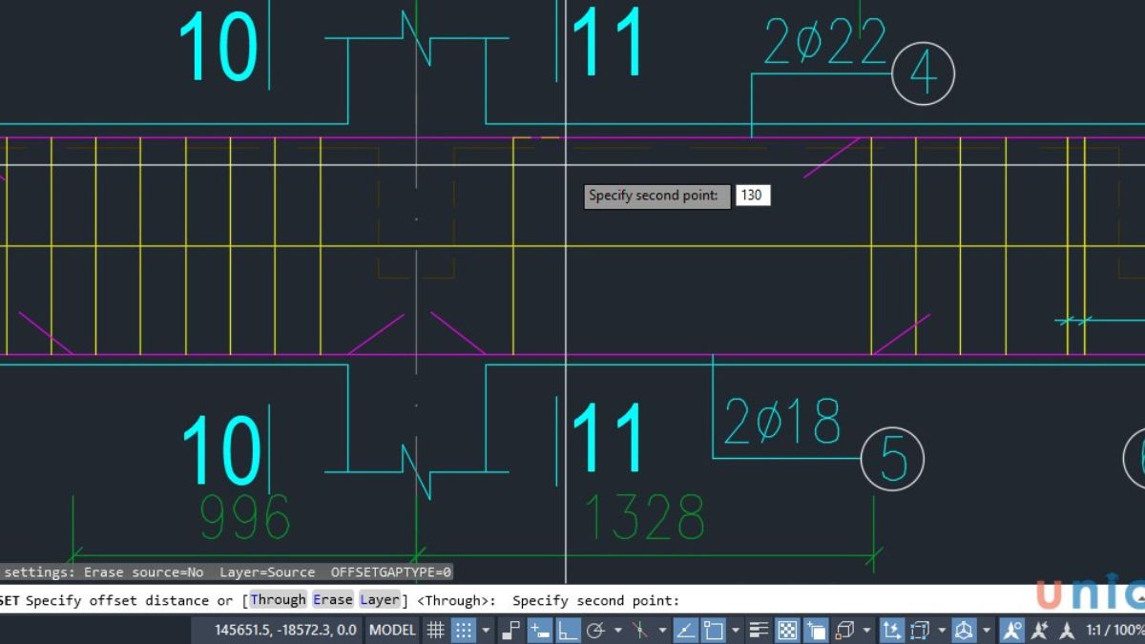The image size is (1145, 644).
Task: Toggle 3D Object Snap icon
Action: pyautogui.click(x=846, y=630)
